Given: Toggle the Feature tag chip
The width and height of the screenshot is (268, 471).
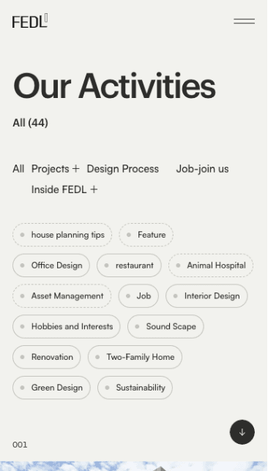Looking at the screenshot, I should (146, 235).
